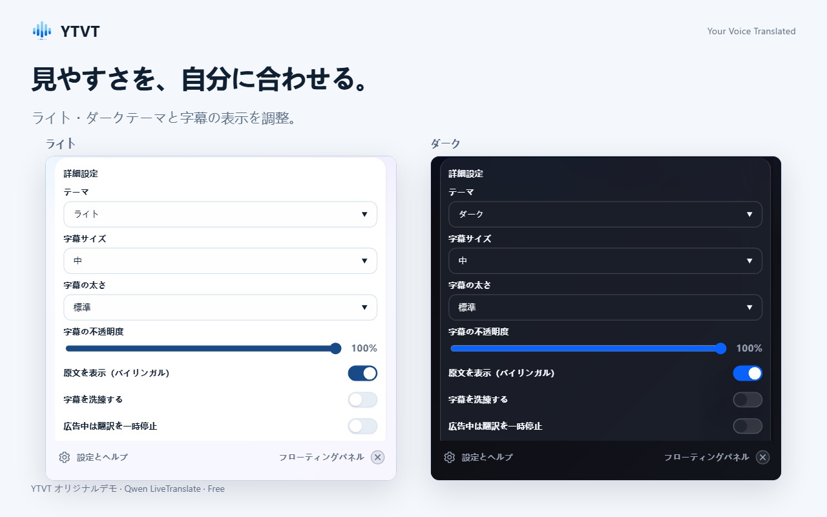Image resolution: width=827 pixels, height=517 pixels.
Task: Enable 字幕を洗練する in dark panel
Action: [748, 399]
